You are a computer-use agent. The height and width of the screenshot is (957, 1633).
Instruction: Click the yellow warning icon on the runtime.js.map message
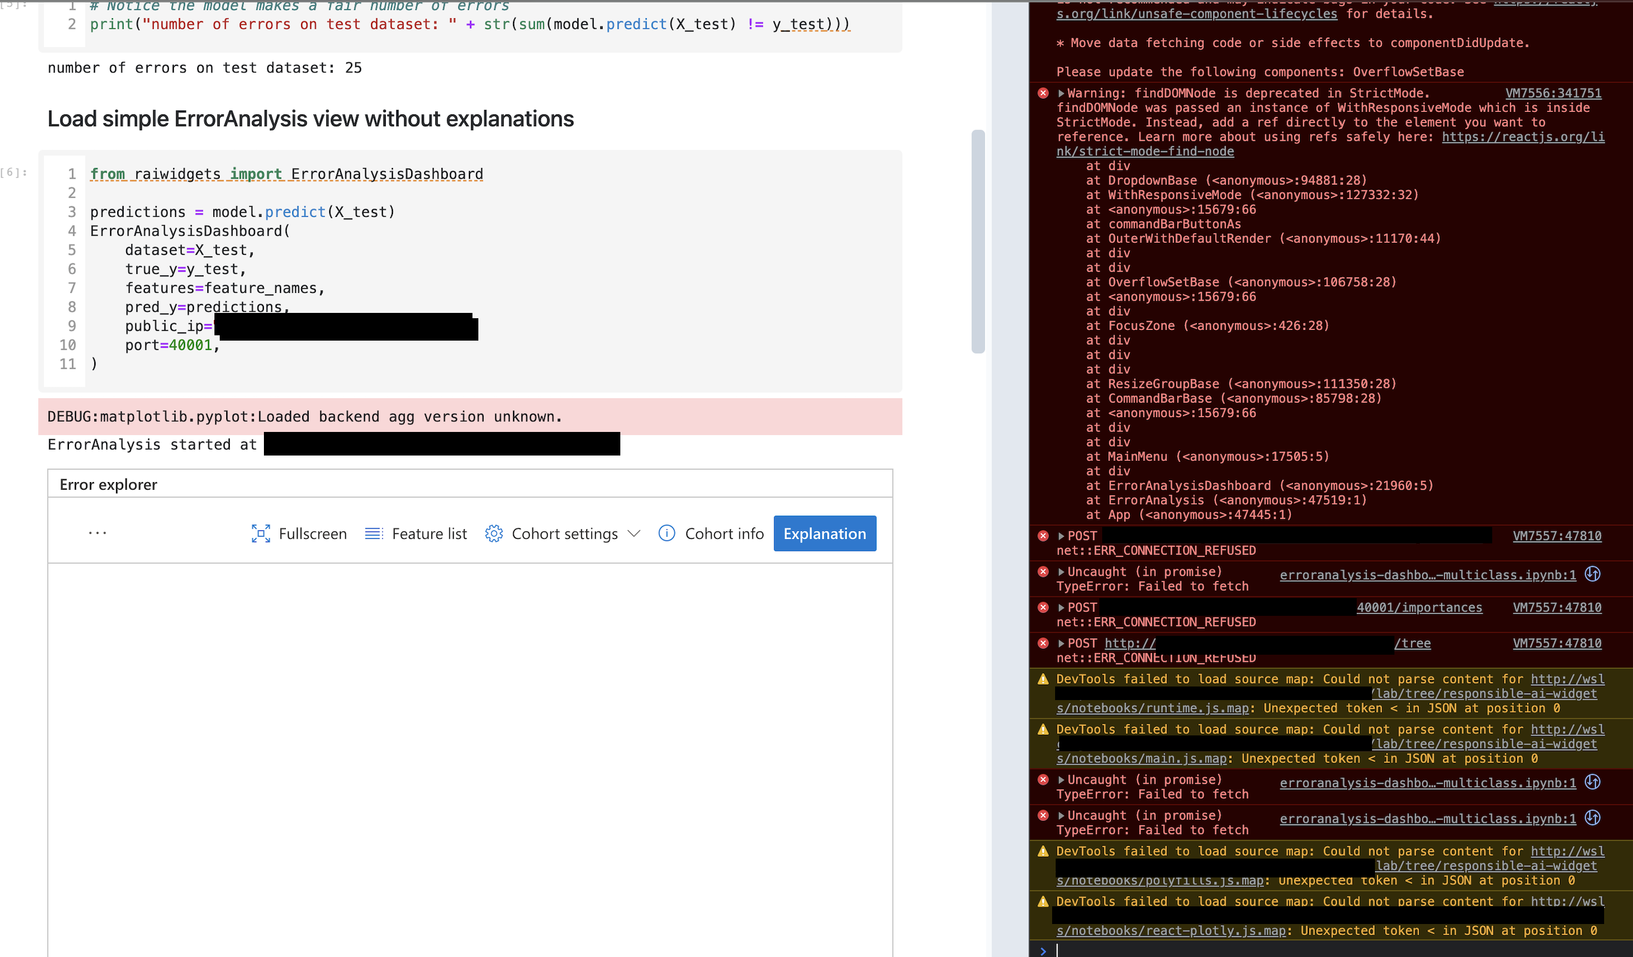(x=1043, y=679)
